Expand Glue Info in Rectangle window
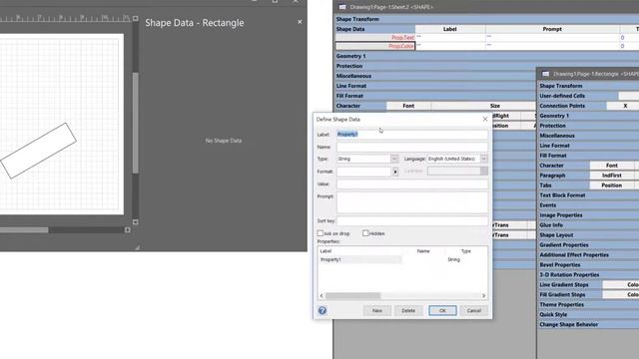The height and width of the screenshot is (359, 639). tap(551, 225)
